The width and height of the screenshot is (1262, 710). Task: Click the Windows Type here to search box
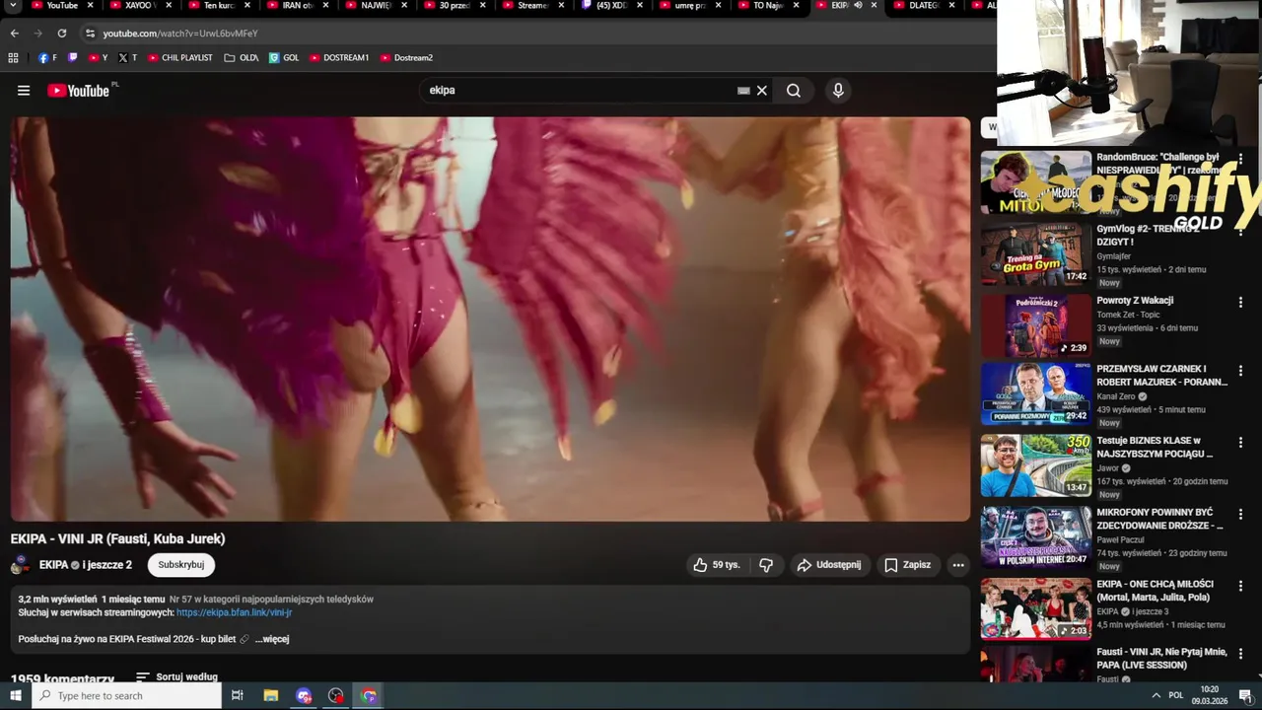127,695
